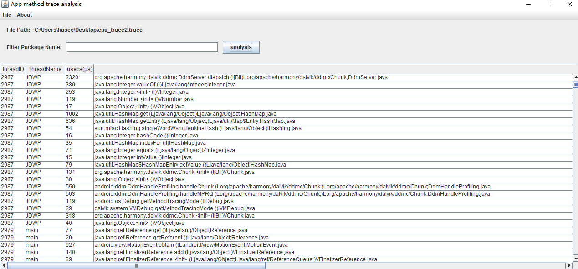
Task: Select the DdmHandleProfiling.handleChunk row
Action: 286,187
